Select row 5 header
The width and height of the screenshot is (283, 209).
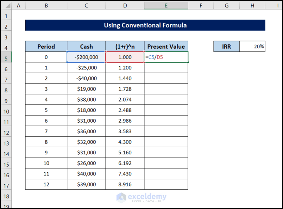[x=6, y=57]
